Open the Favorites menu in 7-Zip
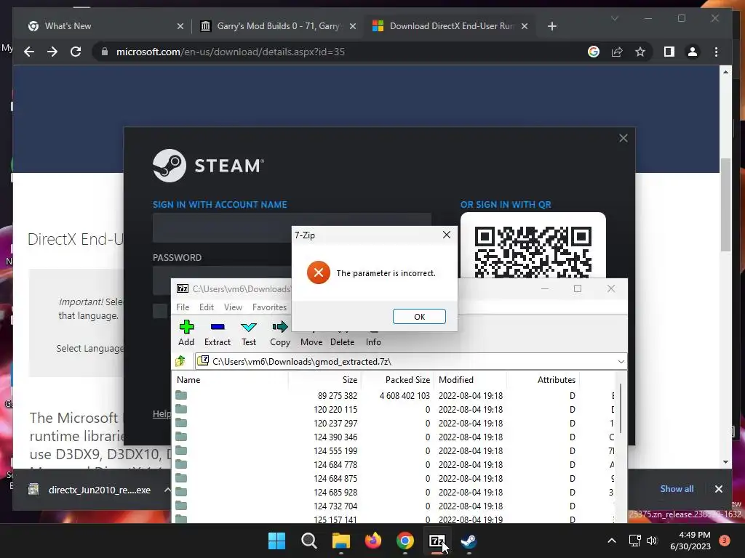Viewport: 745px width, 558px height. [x=269, y=307]
